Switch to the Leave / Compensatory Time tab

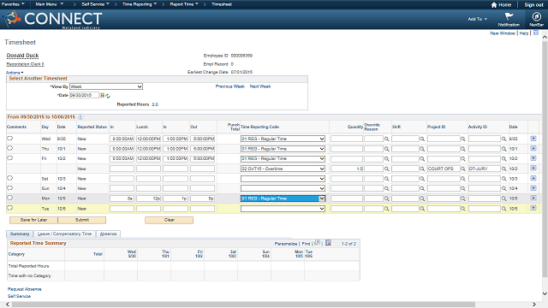tap(65, 234)
